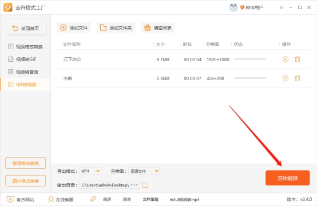317x206 pixels.
Task: Click the 00:00:04 duration value
Action: [192, 60]
